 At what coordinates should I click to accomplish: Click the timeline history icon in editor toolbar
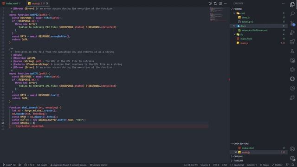tap(210, 3)
